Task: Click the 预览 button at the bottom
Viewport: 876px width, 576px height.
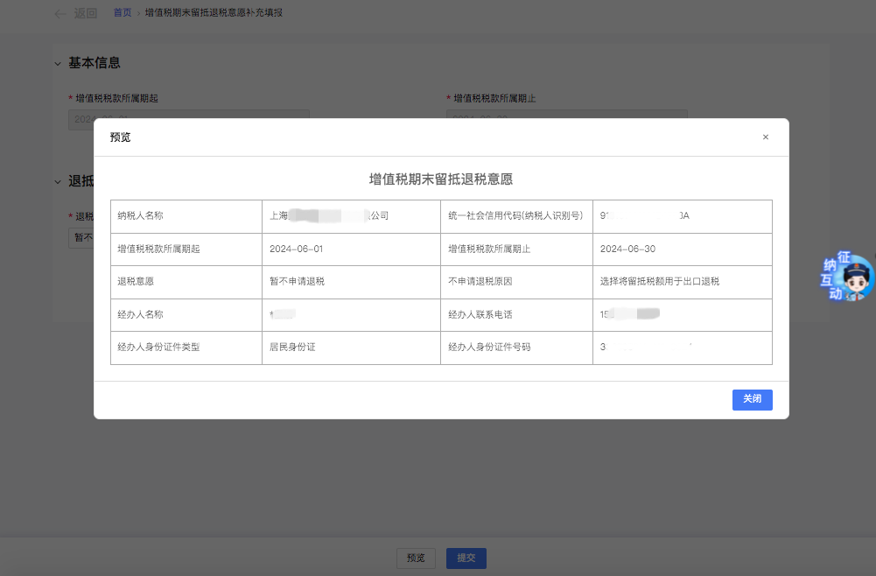Action: point(416,558)
